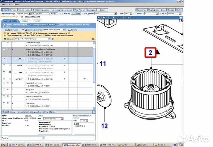Click the parts list scrollbar down arrow
Image resolution: width=213 pixels, height=147 pixels.
(94, 108)
